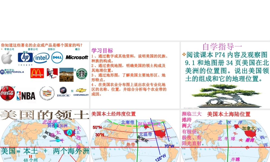
Task: Click learning objective number 1 text
Action: [130, 59]
